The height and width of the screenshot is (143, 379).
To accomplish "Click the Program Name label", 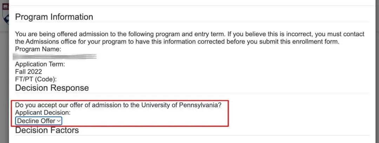I will coord(38,49).
